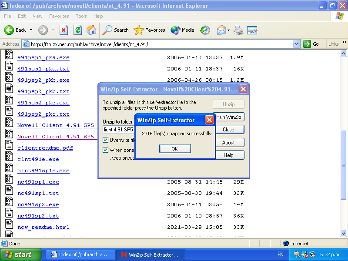Click the binary icon beside 491psp2_pkb.exe
348x261 pixels.
(x=9, y=77)
